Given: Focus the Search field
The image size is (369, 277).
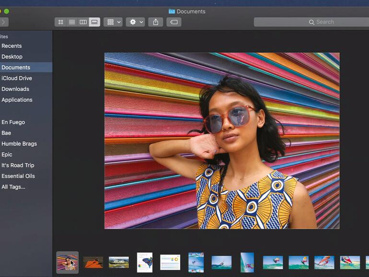Looking at the screenshot, I should click(311, 22).
